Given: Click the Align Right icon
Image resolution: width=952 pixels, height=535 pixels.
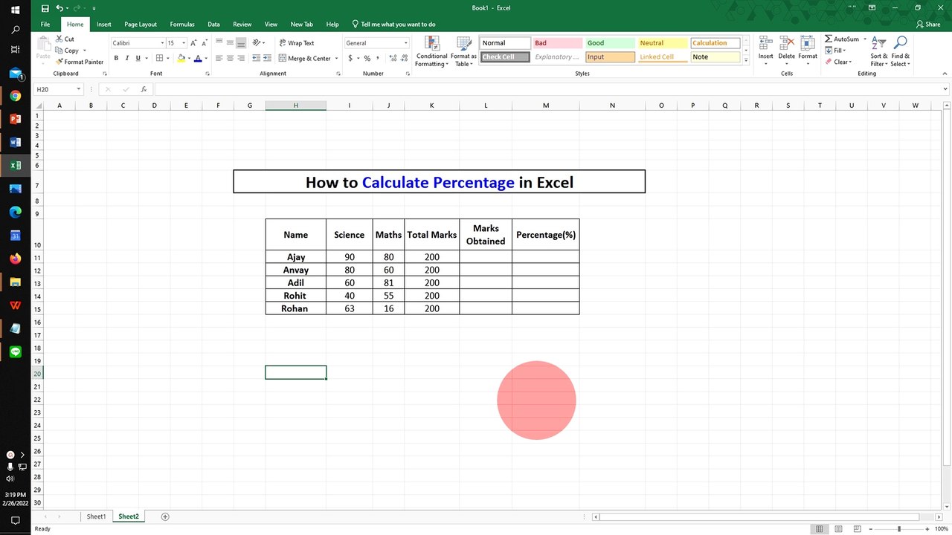Looking at the screenshot, I should coord(242,59).
